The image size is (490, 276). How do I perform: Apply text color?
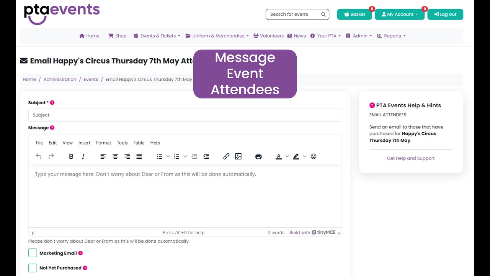pos(279,156)
